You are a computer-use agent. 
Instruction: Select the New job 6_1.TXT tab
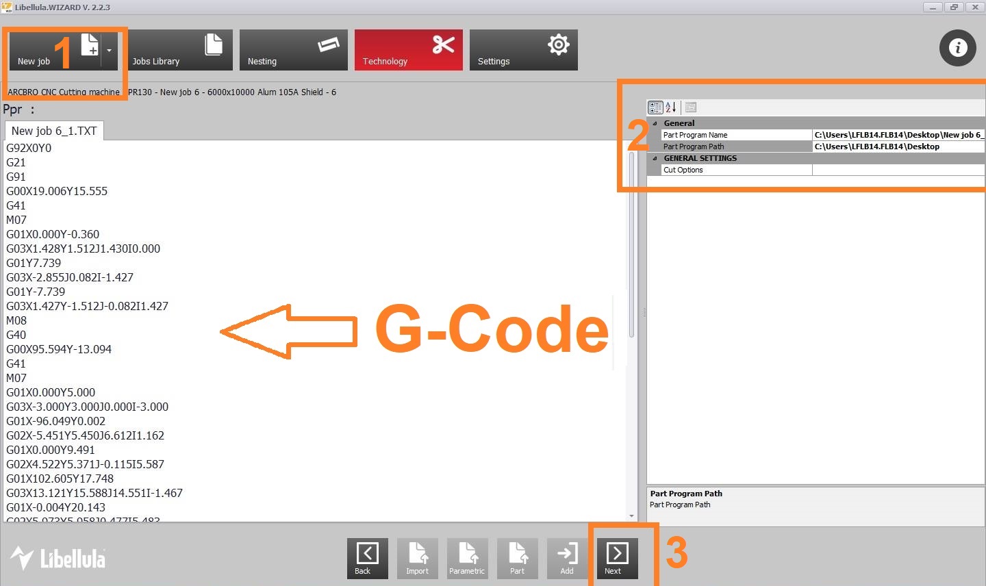(54, 131)
